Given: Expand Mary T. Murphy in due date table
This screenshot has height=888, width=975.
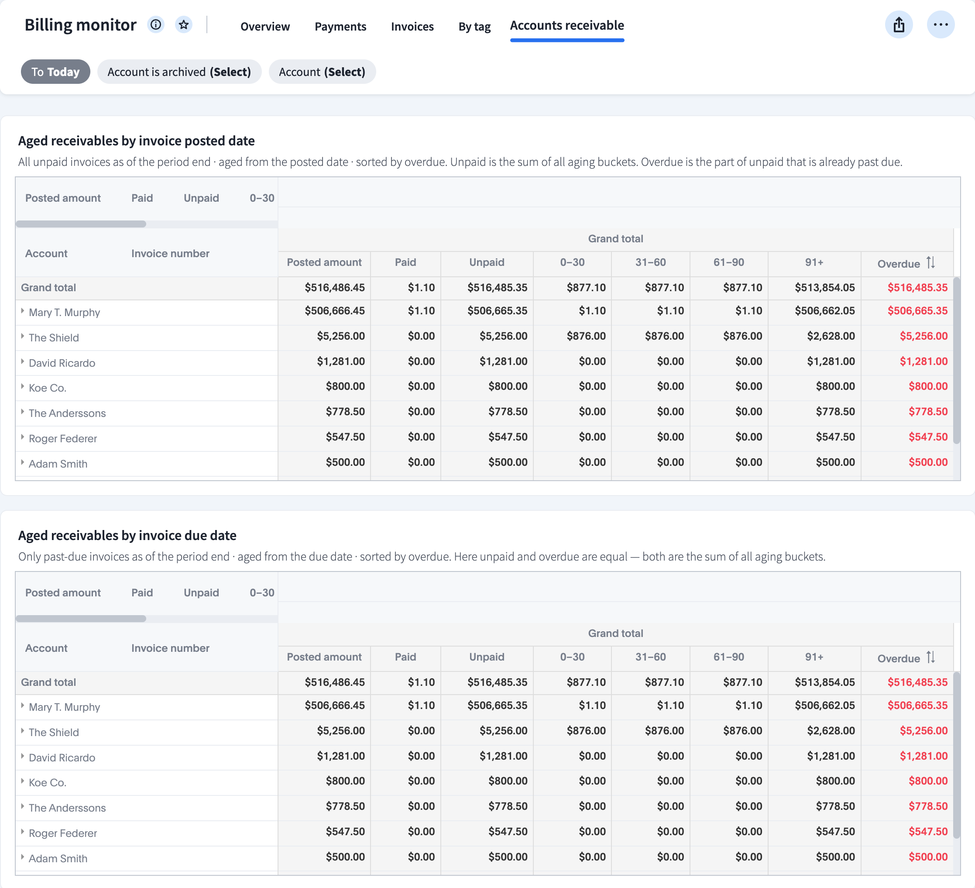Looking at the screenshot, I should tap(23, 706).
